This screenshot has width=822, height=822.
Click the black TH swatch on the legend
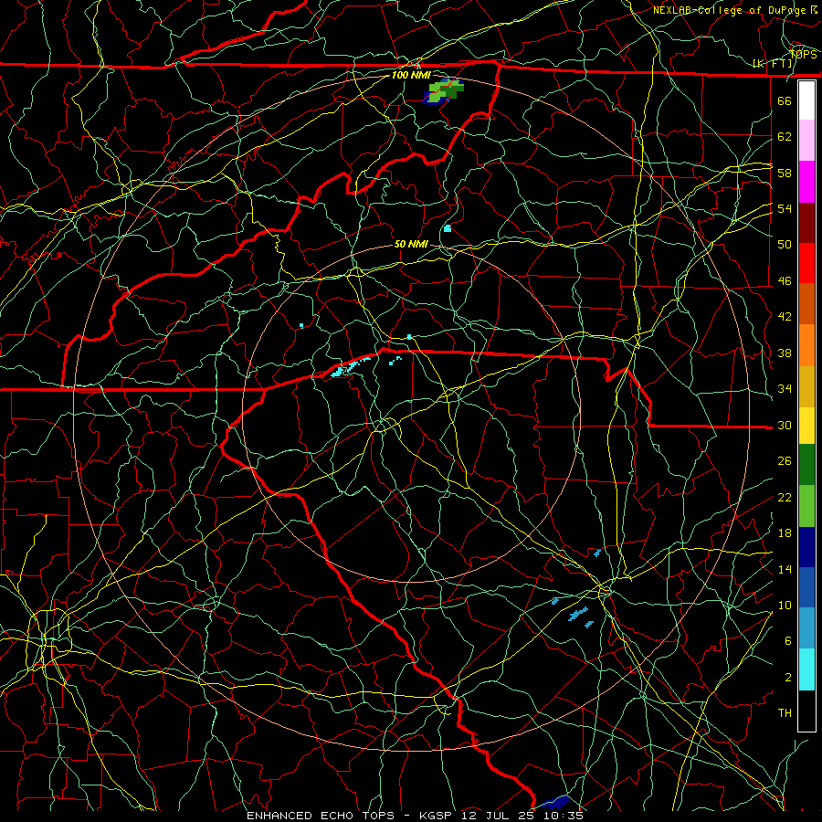tap(806, 711)
